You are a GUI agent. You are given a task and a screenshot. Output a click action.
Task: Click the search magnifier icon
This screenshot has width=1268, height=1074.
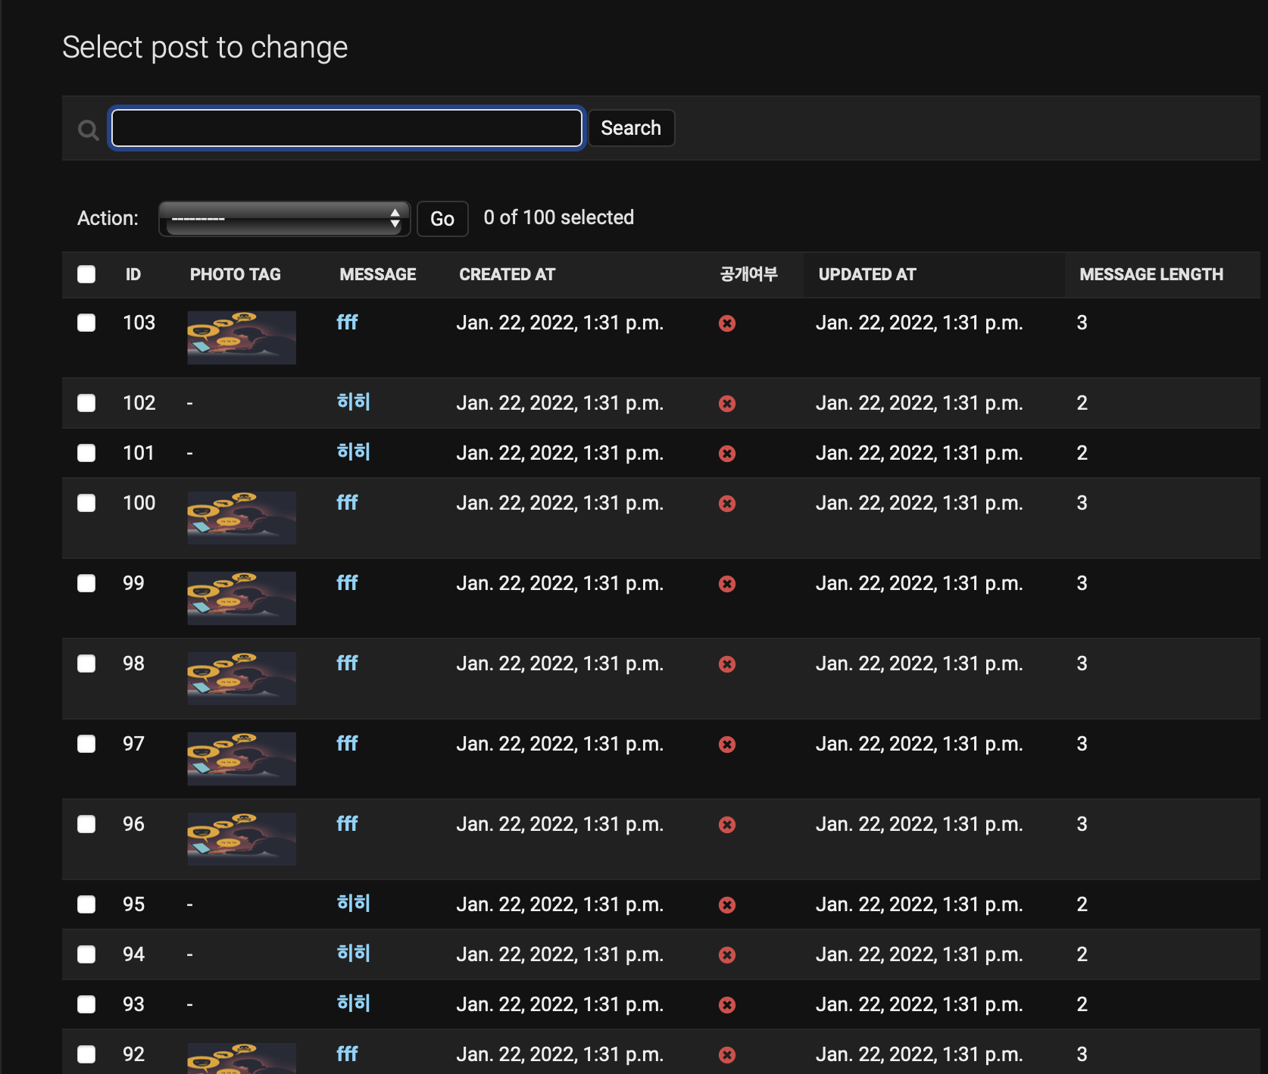[x=88, y=130]
